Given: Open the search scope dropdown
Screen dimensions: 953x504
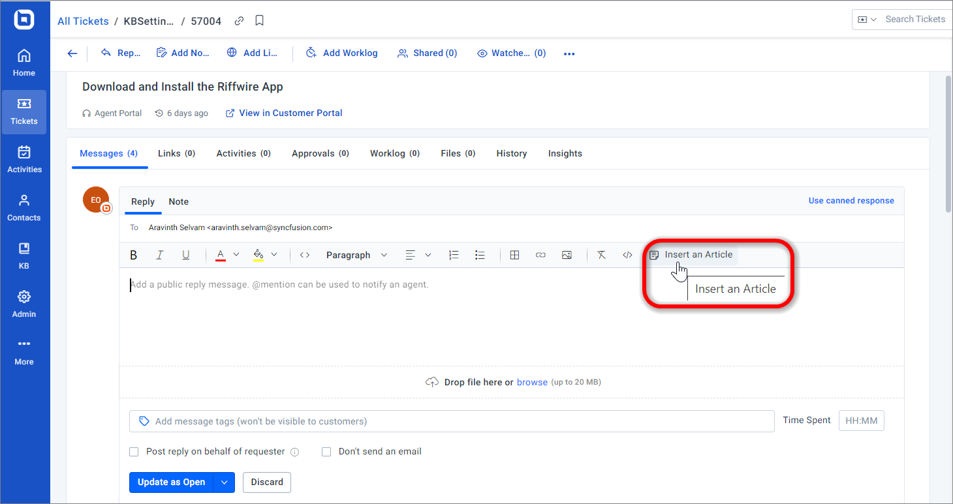Looking at the screenshot, I should 867,20.
